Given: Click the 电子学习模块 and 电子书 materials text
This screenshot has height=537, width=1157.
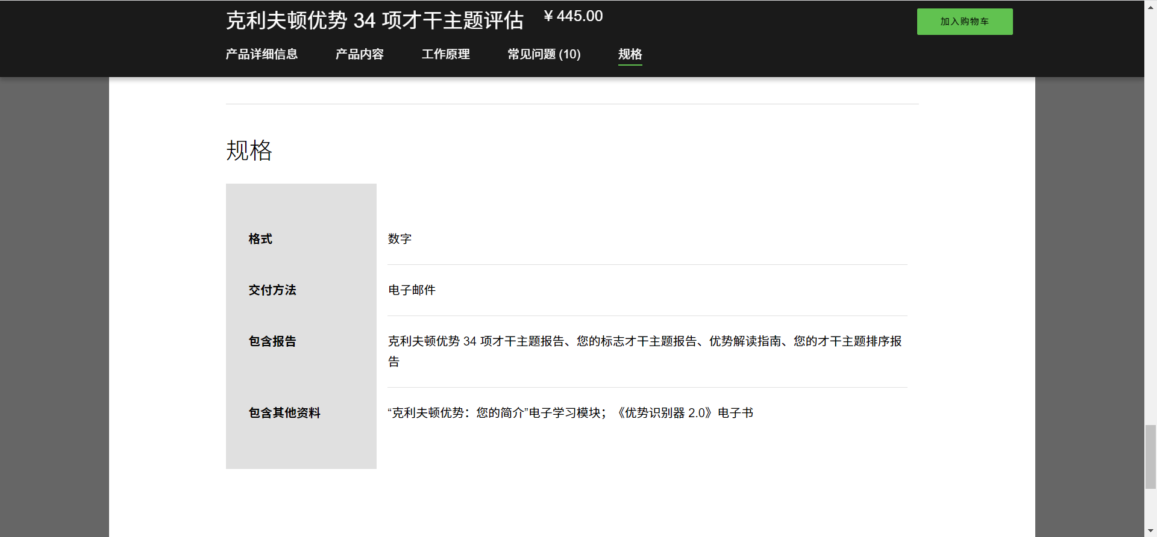Looking at the screenshot, I should (x=571, y=413).
